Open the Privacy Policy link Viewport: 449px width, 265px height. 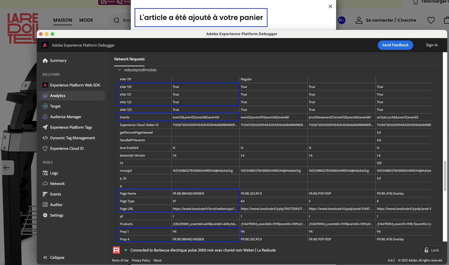pyautogui.click(x=141, y=260)
